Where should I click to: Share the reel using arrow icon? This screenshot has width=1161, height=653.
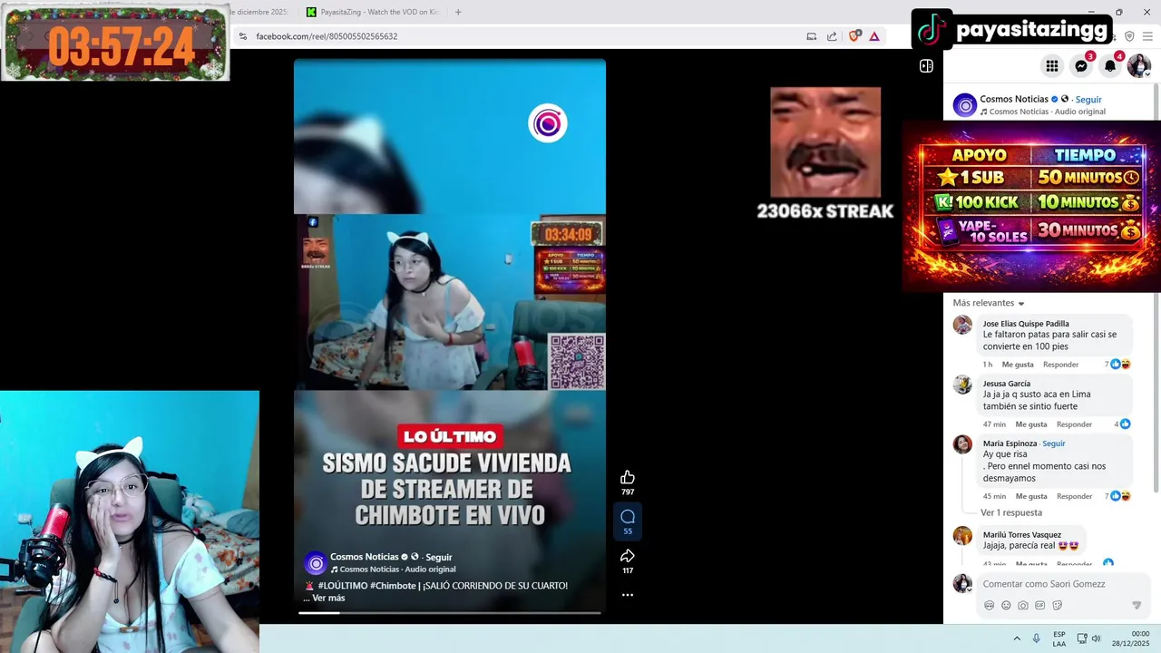click(x=627, y=556)
